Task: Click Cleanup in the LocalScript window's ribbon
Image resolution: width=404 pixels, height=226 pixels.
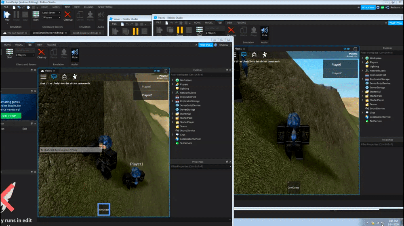Action: pos(68,16)
